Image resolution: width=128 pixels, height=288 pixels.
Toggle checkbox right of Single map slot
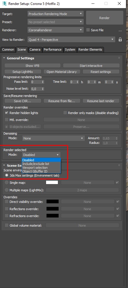click(118, 183)
